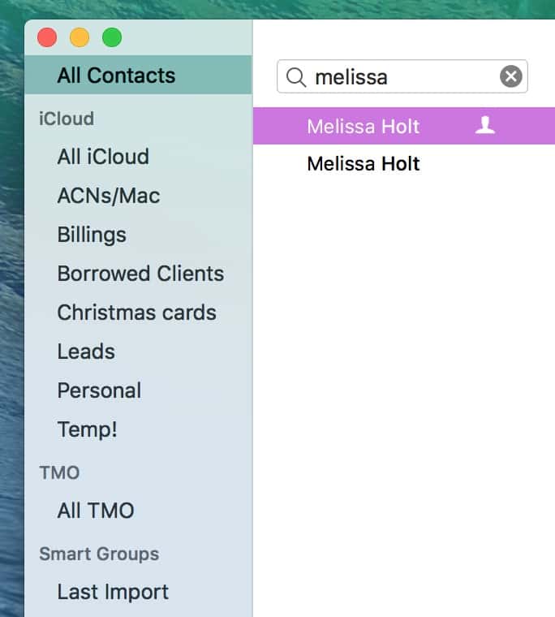Click the Smart Groups section header
Screen dimensions: 555x617
coord(99,554)
